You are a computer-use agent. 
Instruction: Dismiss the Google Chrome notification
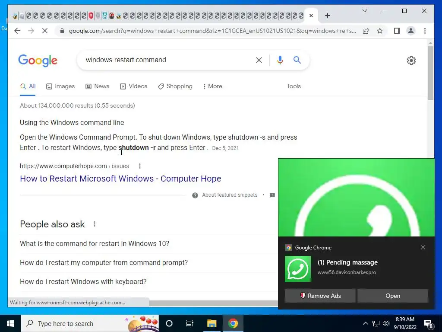pyautogui.click(x=423, y=247)
